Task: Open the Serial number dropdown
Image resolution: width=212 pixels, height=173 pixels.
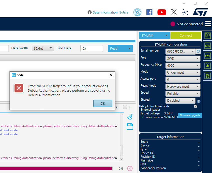Action: click(x=180, y=51)
